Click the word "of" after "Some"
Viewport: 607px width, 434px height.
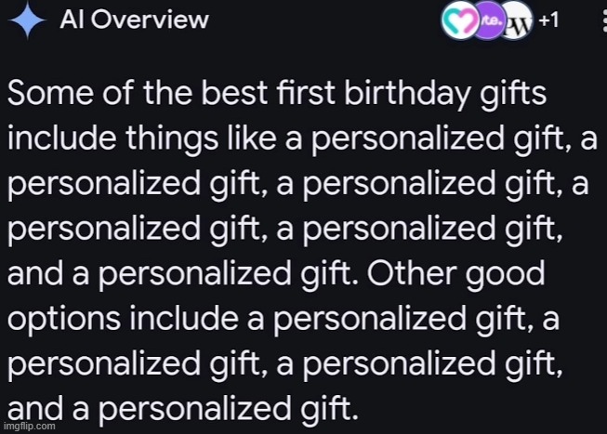(x=118, y=93)
